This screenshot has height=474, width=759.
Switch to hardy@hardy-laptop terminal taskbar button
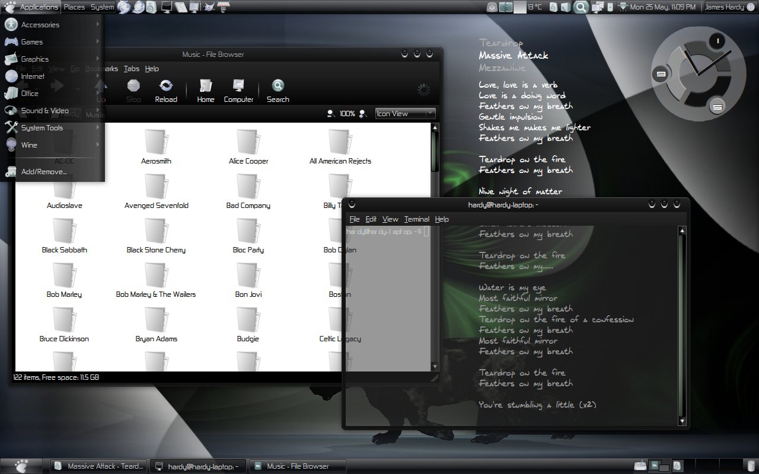[x=198, y=466]
